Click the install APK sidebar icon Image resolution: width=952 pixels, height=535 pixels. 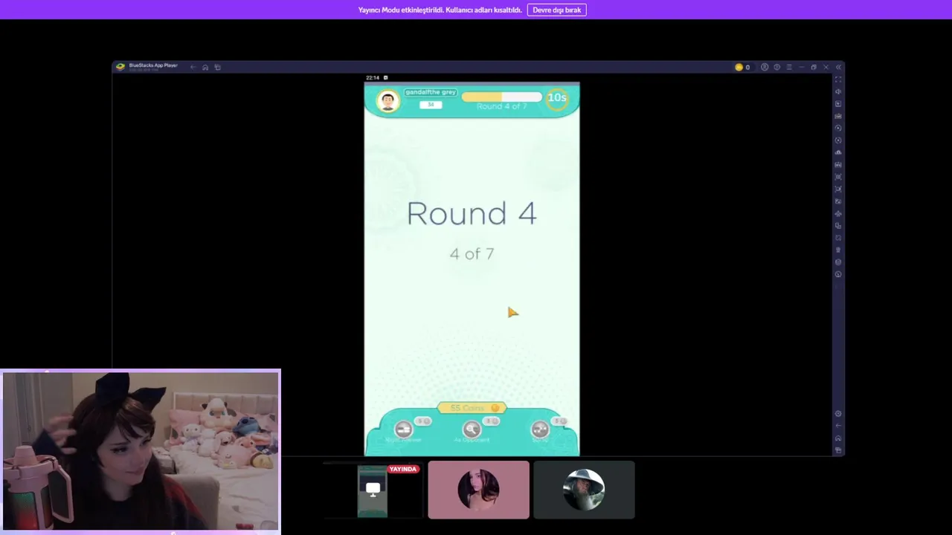[x=838, y=165]
